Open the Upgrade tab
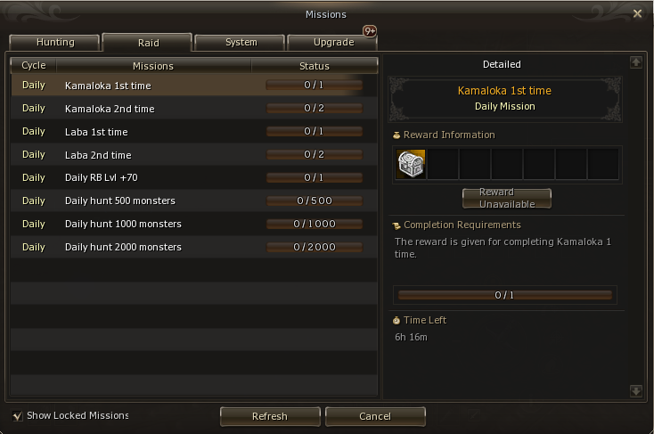The width and height of the screenshot is (654, 434). pos(333,43)
